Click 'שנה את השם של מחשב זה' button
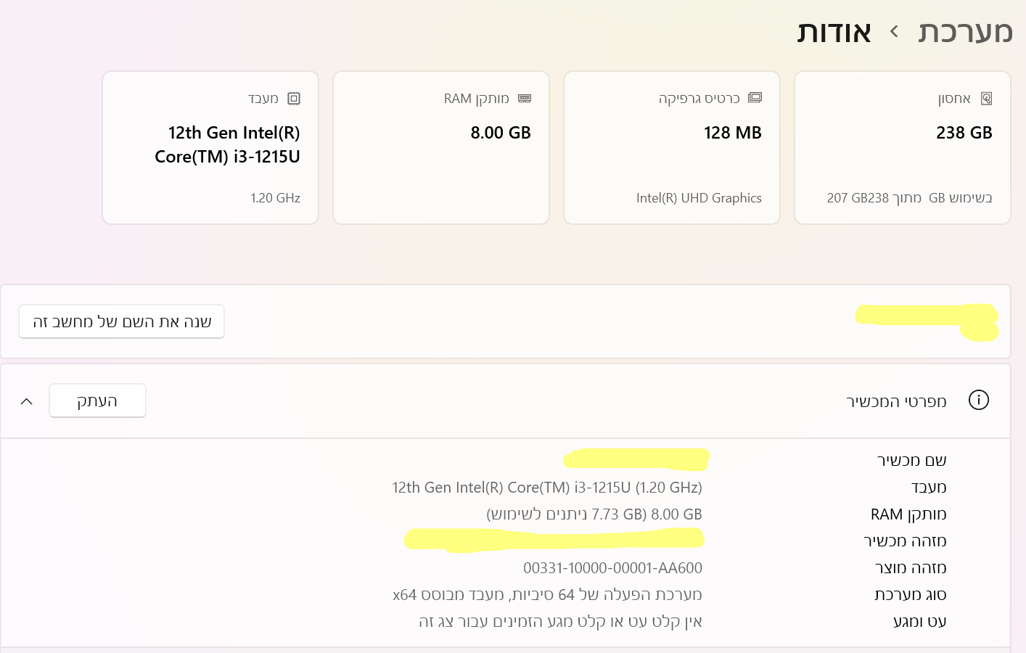The width and height of the screenshot is (1026, 653). point(122,322)
